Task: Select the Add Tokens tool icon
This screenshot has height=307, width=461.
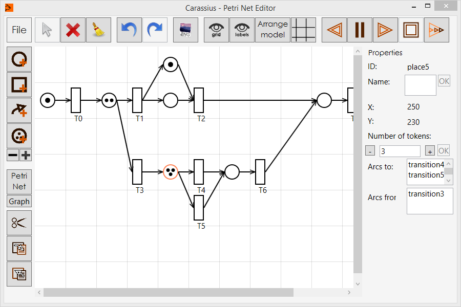Action: (x=19, y=136)
